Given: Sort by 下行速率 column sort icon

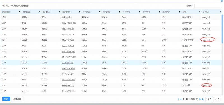Looking at the screenshot, I should (120, 12).
